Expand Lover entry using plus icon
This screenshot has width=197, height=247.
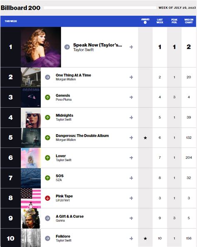point(131,158)
